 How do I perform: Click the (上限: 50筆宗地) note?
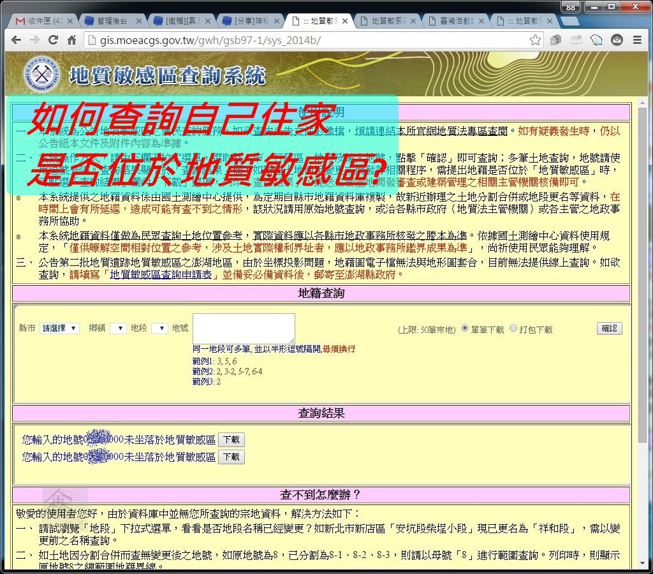click(x=427, y=330)
